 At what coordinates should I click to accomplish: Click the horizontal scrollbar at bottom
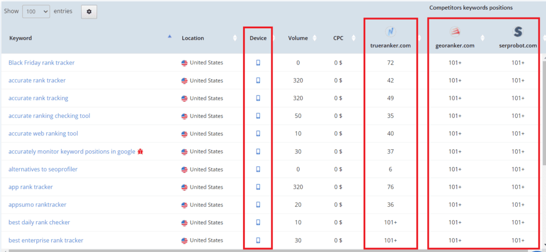(268, 250)
